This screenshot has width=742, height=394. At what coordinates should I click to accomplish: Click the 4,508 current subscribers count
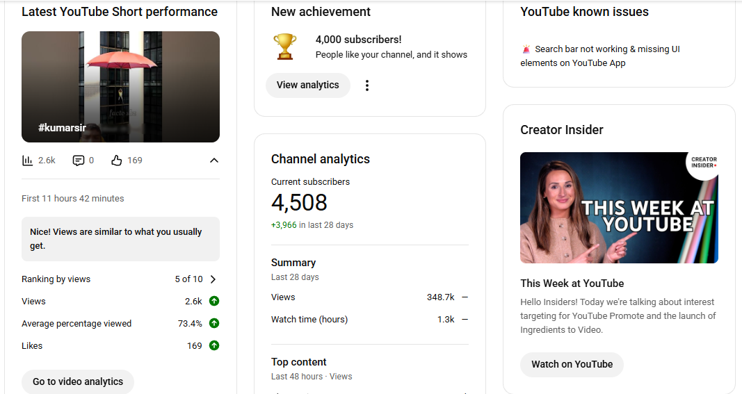click(299, 202)
